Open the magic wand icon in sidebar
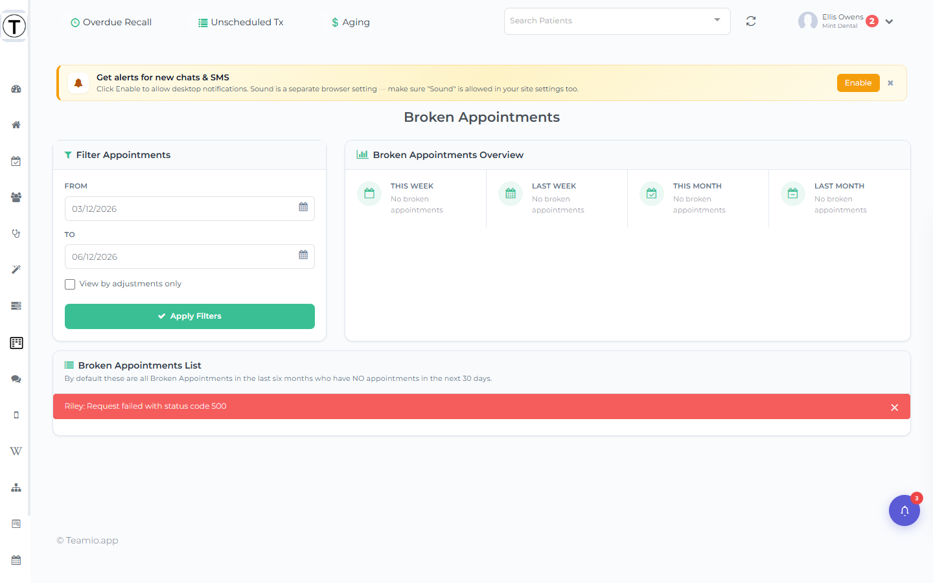Screen dimensions: 933x583 (16, 269)
